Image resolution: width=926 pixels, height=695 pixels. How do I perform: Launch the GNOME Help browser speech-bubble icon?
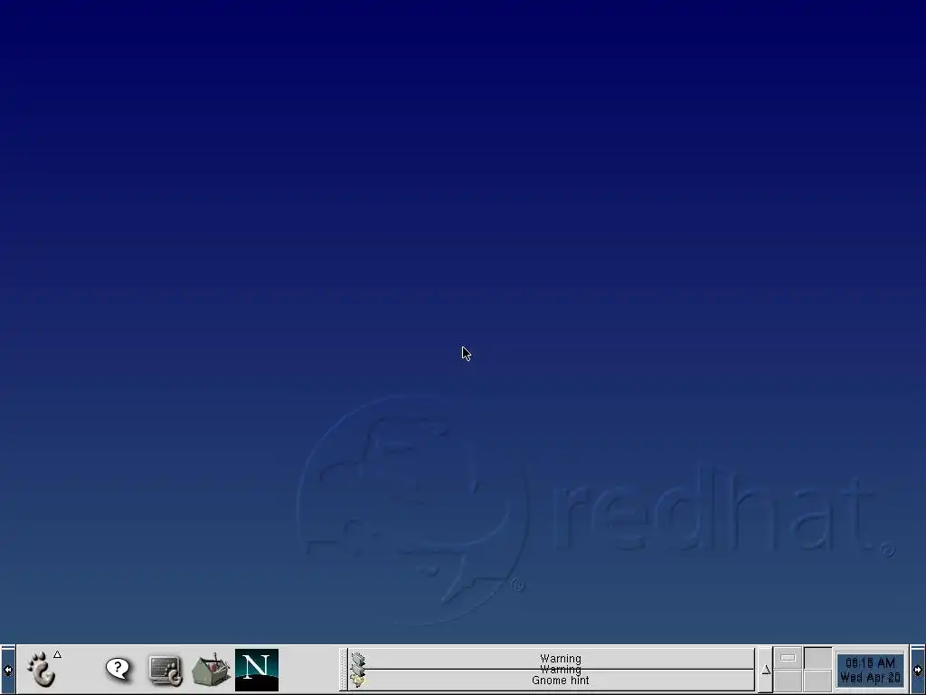click(x=118, y=669)
